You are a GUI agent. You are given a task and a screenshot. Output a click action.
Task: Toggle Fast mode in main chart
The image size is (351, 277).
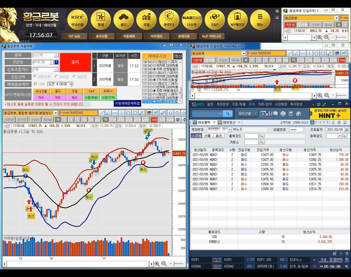pos(35,120)
